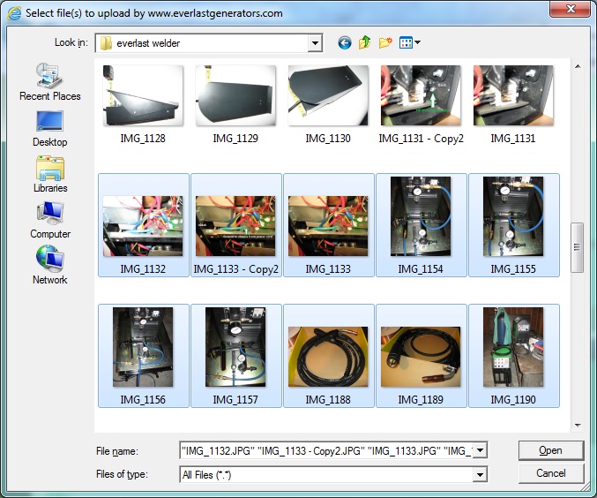597x498 pixels.
Task: Expand the File name dropdown arrow
Action: click(x=480, y=450)
